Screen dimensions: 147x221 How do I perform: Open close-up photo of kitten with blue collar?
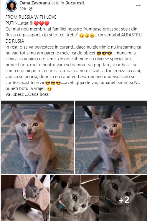(75, 198)
